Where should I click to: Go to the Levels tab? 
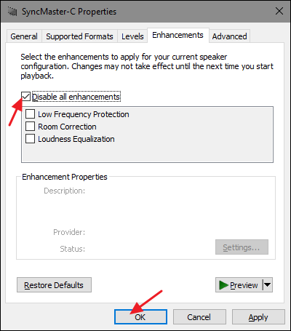click(x=132, y=36)
